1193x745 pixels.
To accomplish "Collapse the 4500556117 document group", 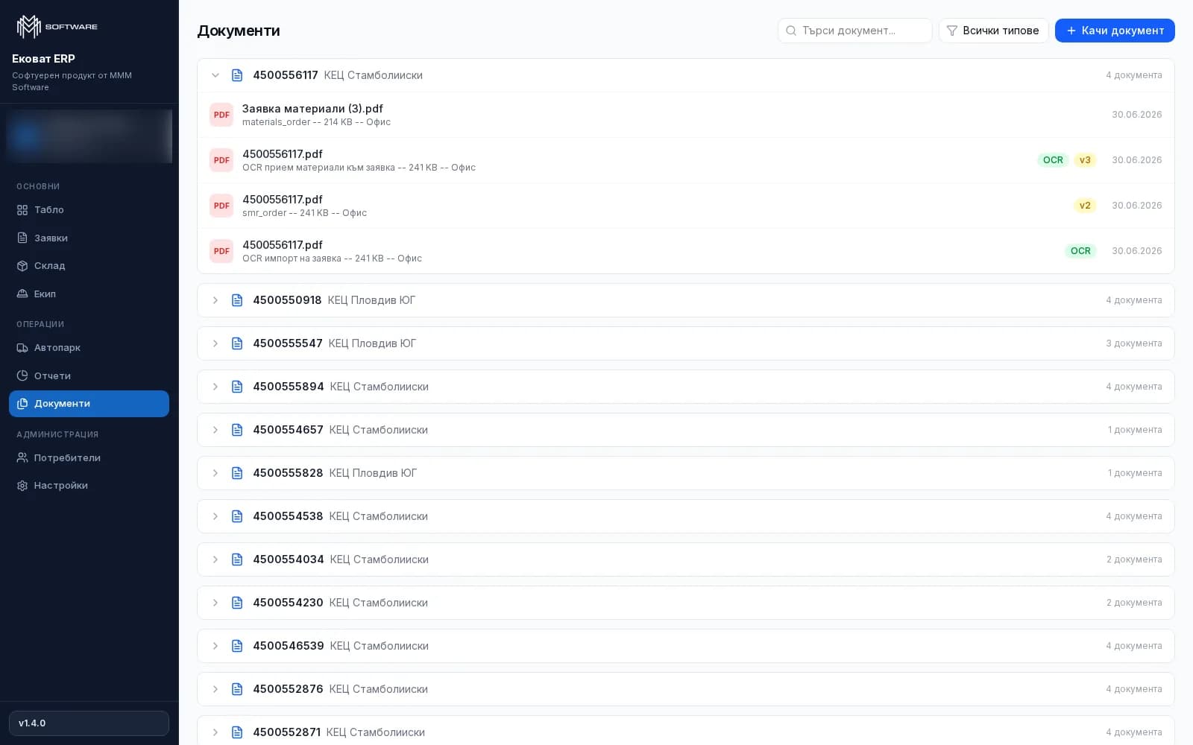I will pyautogui.click(x=215, y=75).
